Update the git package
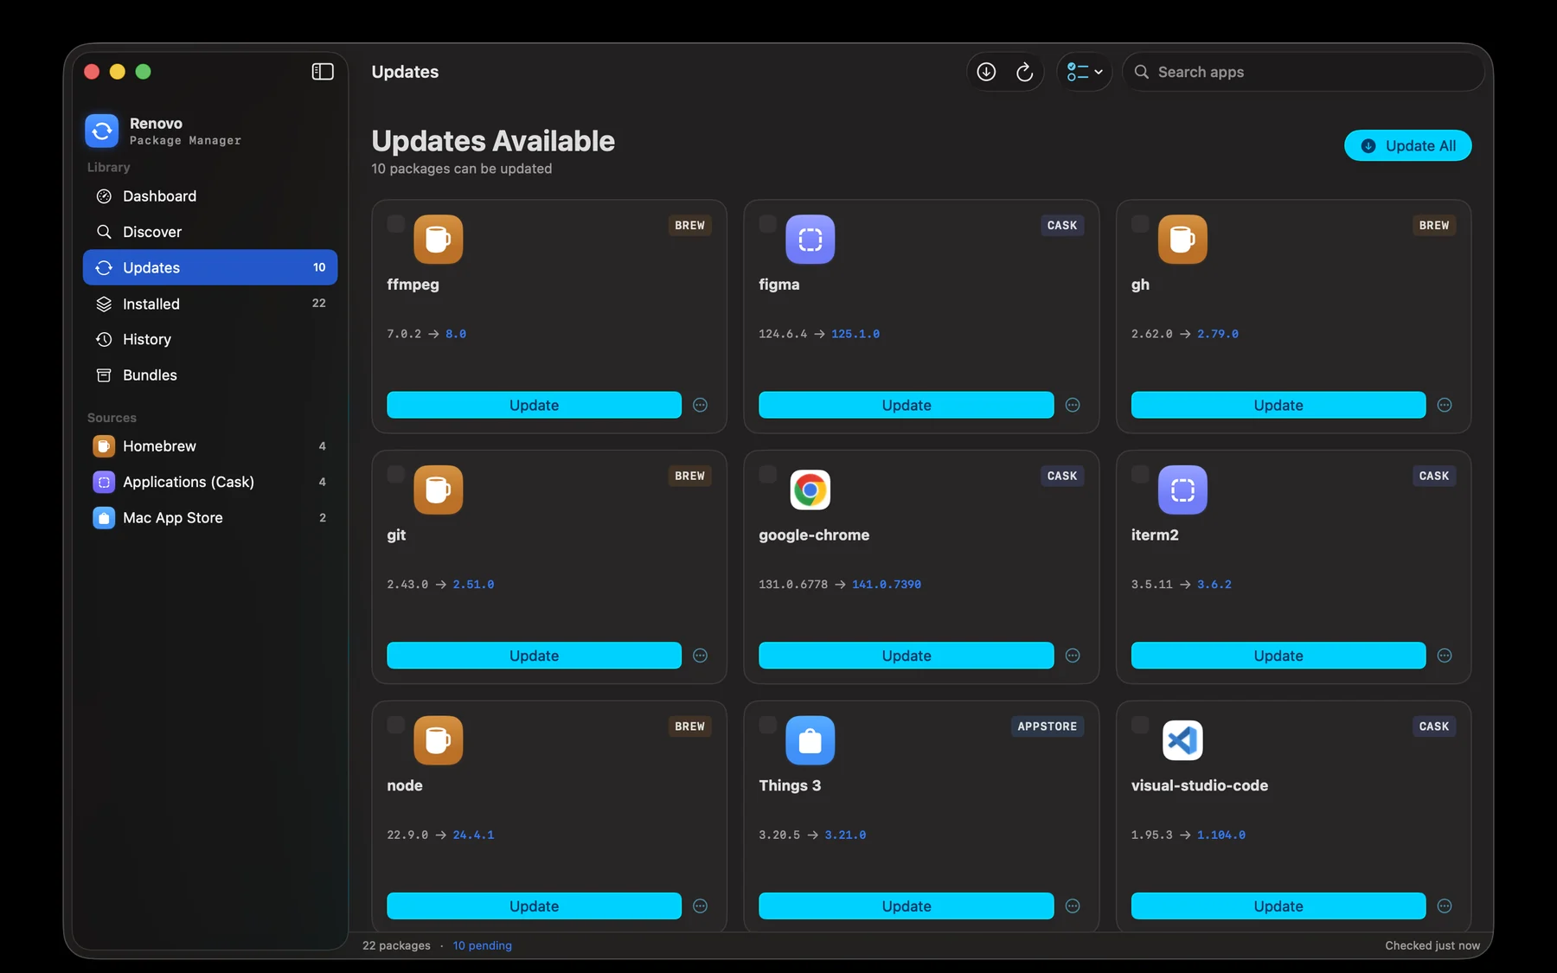 tap(534, 656)
